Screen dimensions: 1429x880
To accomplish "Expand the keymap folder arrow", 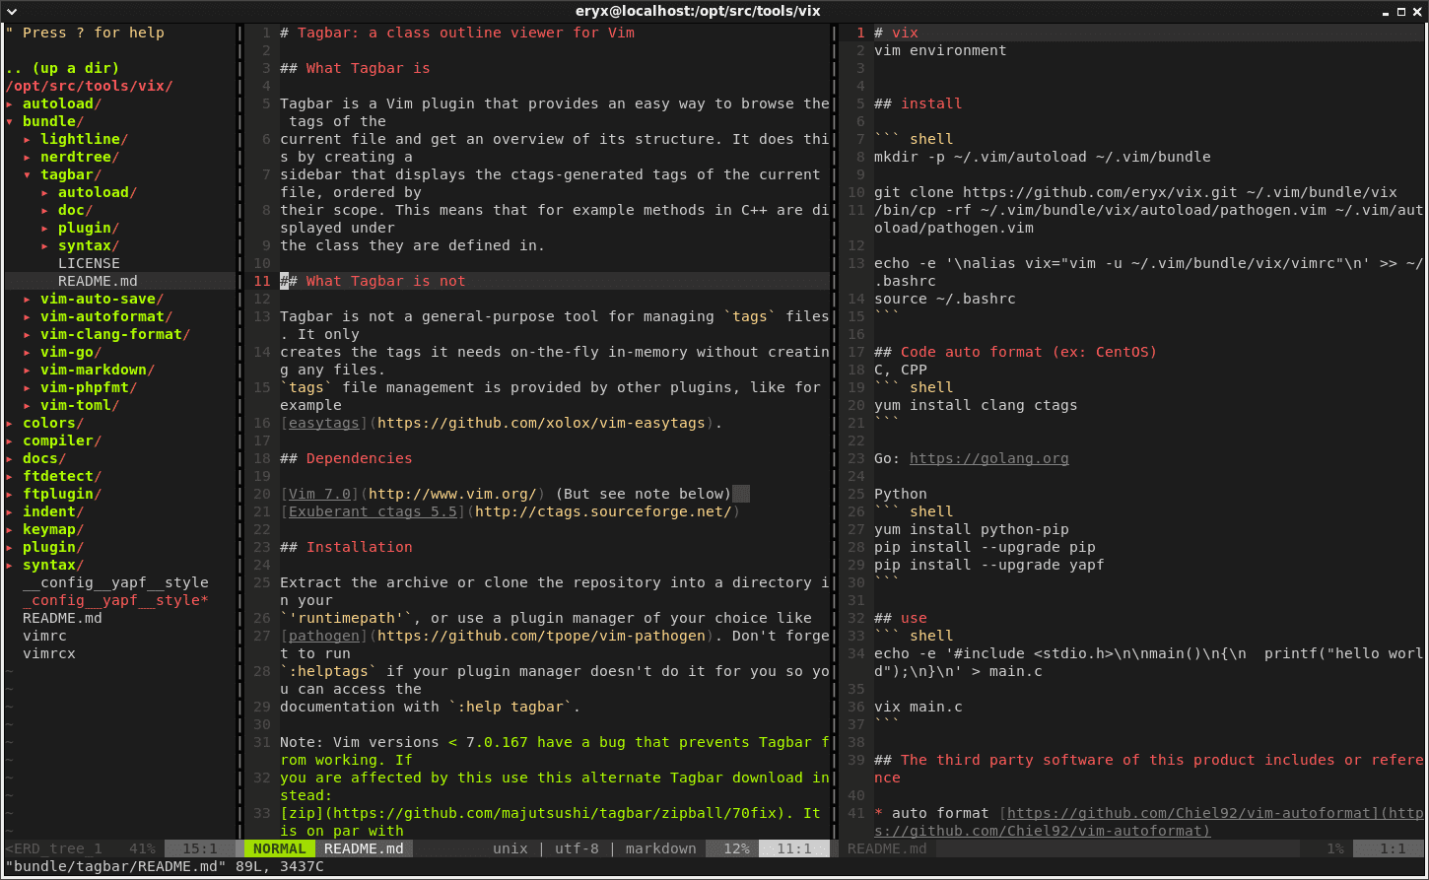I will point(10,529).
